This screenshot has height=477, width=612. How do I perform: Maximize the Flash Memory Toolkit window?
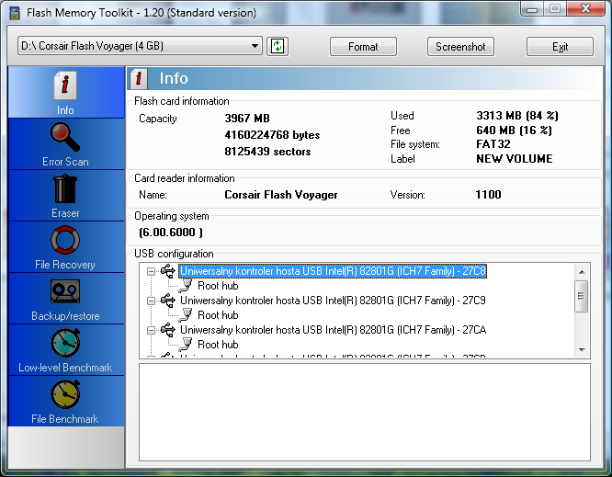click(x=555, y=8)
